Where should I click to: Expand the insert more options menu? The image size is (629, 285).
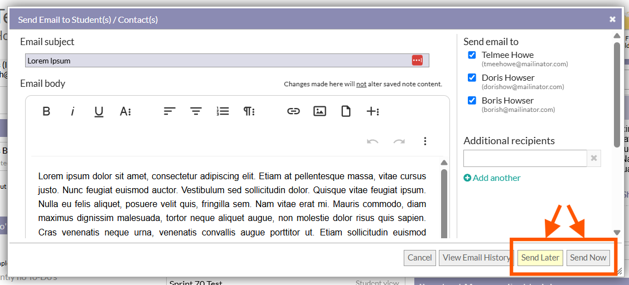372,111
